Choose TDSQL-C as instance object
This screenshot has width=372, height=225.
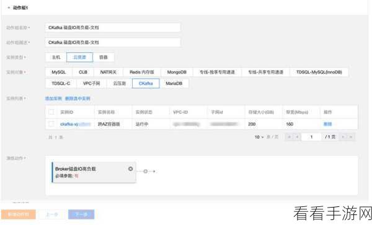pyautogui.click(x=61, y=83)
